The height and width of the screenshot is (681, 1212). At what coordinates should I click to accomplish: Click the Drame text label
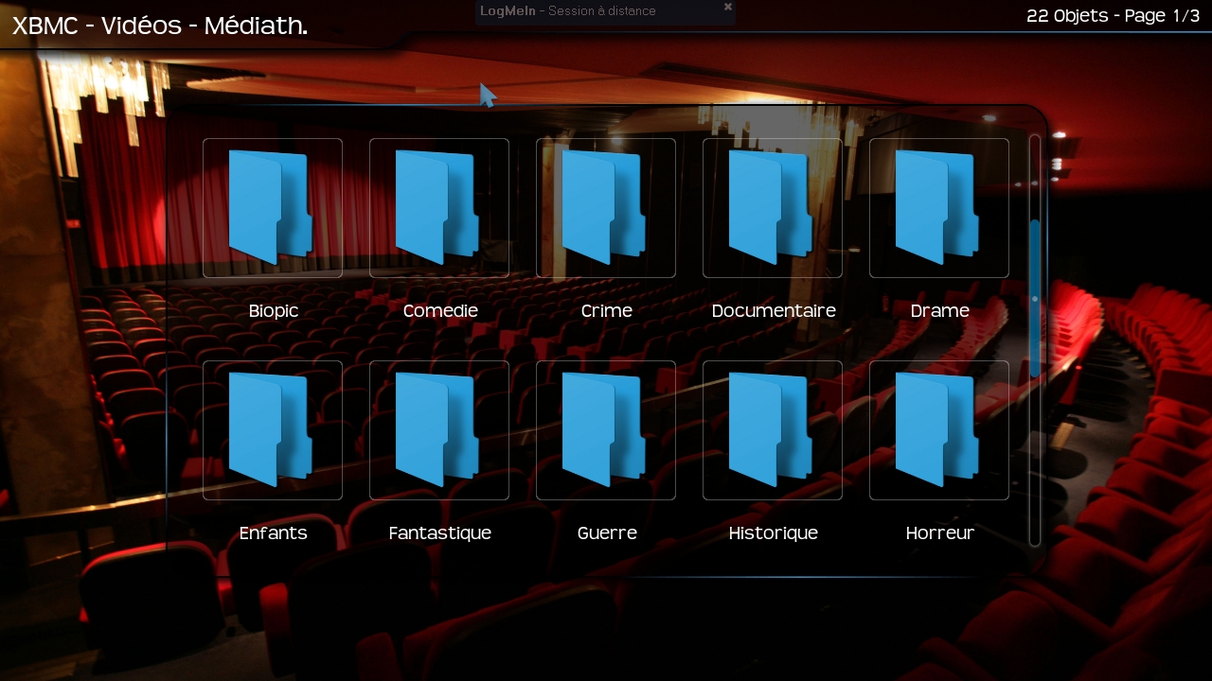(939, 311)
